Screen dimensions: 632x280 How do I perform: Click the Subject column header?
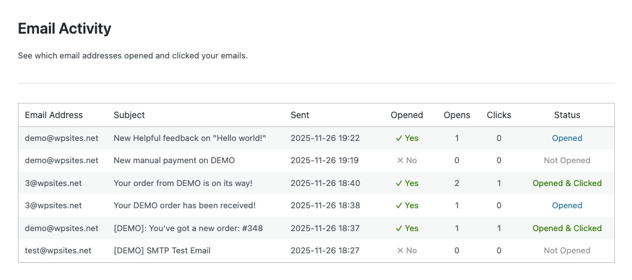coord(129,115)
